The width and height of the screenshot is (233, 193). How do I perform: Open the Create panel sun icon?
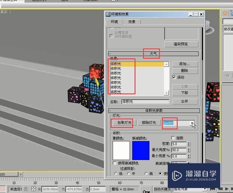pos(225,13)
